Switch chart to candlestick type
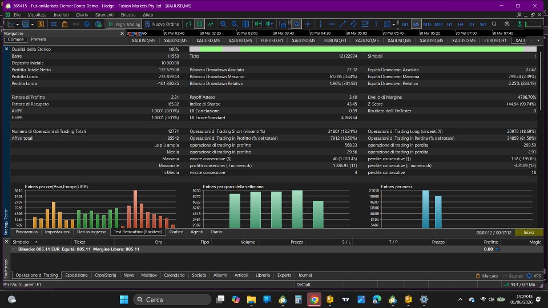 [199, 24]
